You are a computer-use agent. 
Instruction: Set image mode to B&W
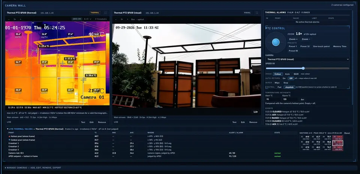tap(296, 74)
